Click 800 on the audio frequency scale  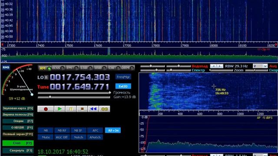(x=220, y=114)
